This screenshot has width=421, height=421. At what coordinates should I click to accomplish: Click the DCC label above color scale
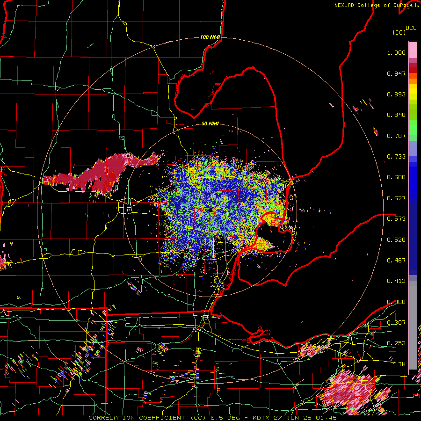tap(411, 28)
